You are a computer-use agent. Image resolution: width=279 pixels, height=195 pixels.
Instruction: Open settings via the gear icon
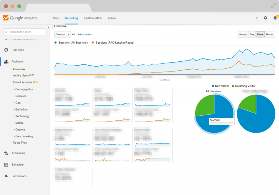[x=266, y=18]
